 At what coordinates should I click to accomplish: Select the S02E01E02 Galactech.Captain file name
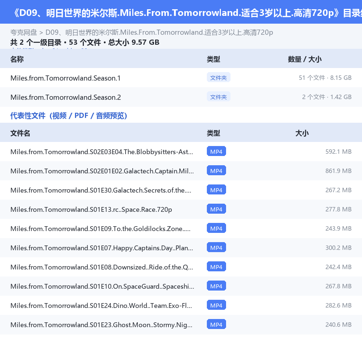[102, 171]
